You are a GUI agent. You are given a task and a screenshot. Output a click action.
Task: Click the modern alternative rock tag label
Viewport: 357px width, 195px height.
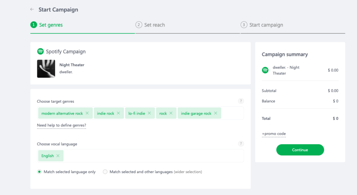(62, 114)
